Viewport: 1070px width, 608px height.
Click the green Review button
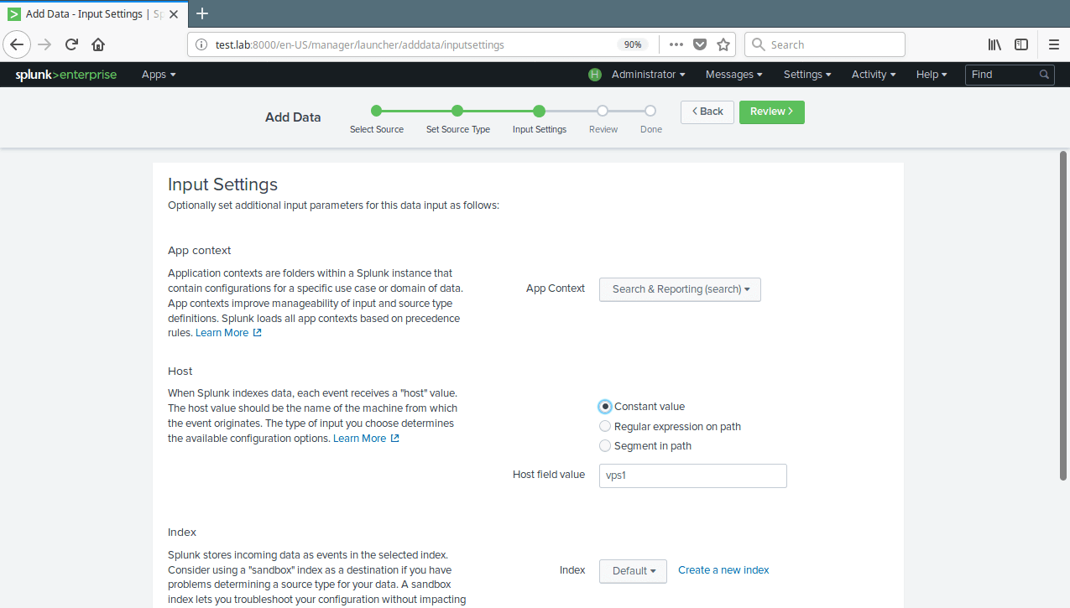click(771, 112)
